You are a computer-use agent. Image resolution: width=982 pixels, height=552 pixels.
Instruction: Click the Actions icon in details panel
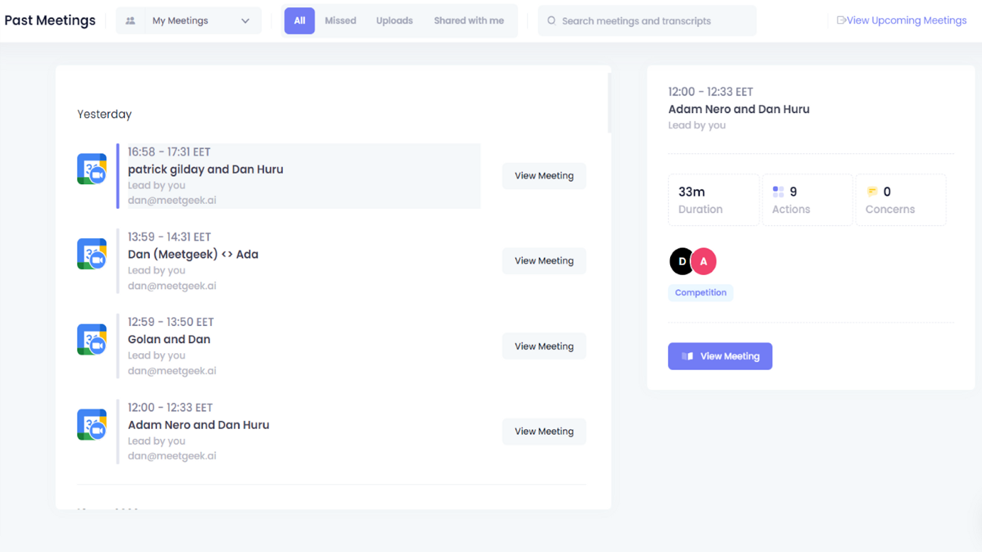pyautogui.click(x=778, y=192)
